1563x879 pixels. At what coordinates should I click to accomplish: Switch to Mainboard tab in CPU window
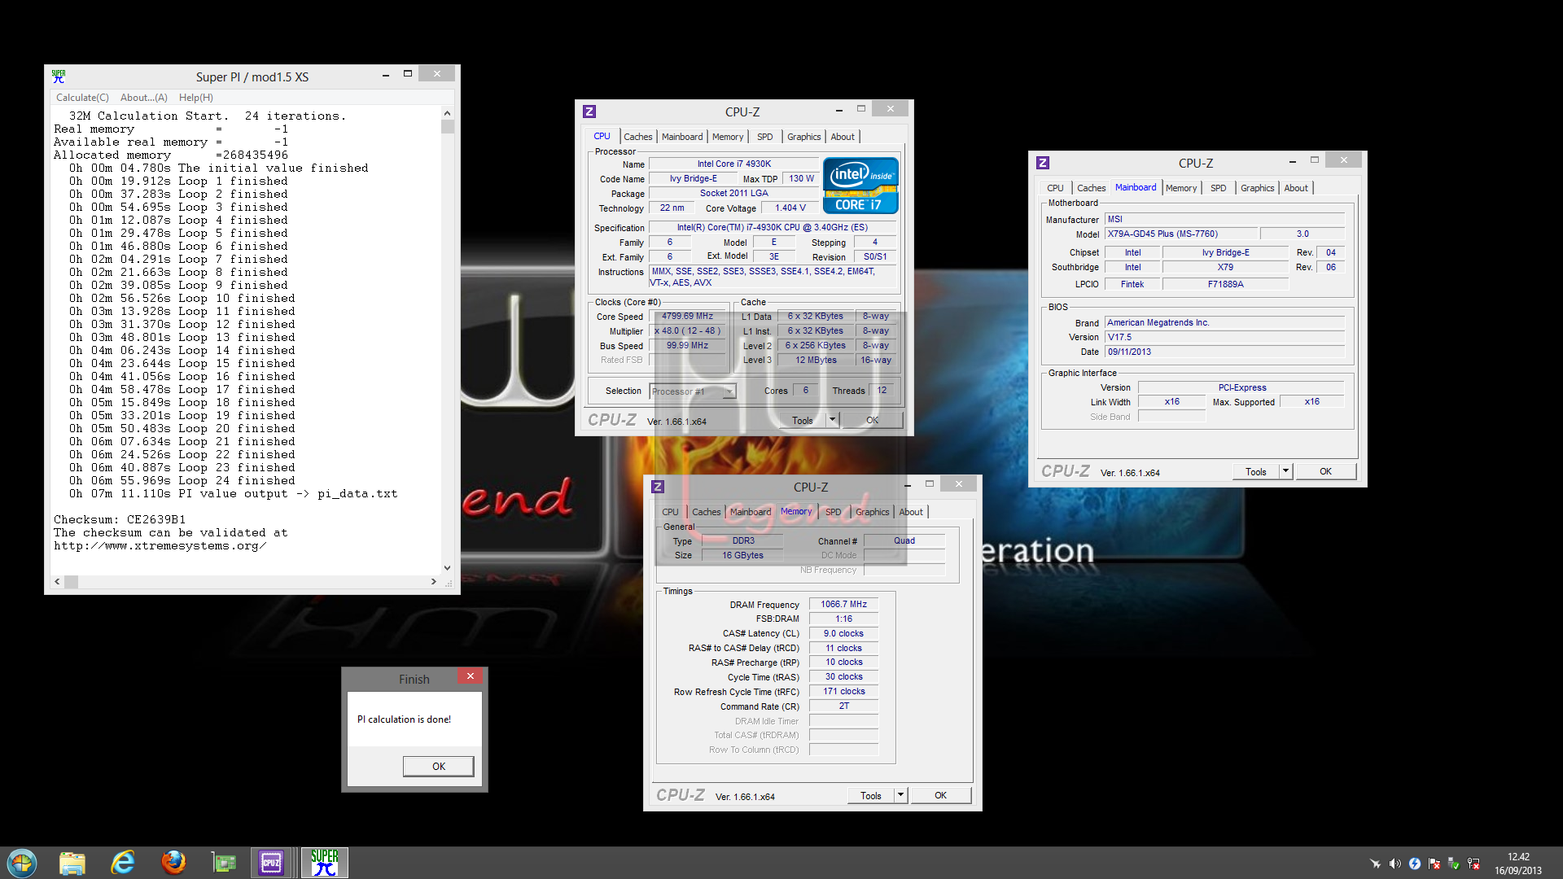click(x=682, y=137)
